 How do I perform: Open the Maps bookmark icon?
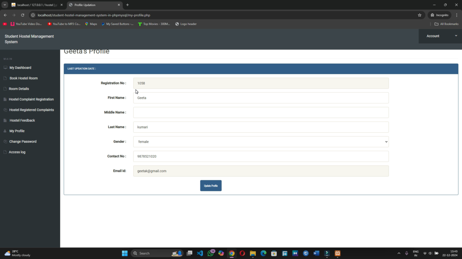click(x=86, y=24)
